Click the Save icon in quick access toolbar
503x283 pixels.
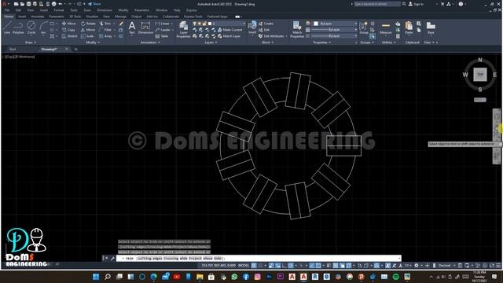tap(29, 4)
